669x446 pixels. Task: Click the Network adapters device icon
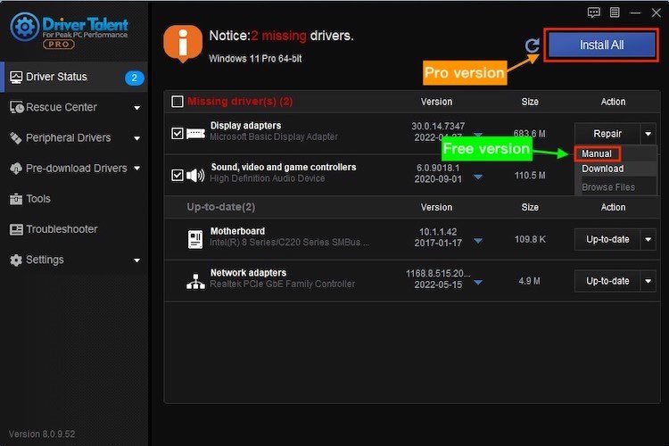[195, 281]
